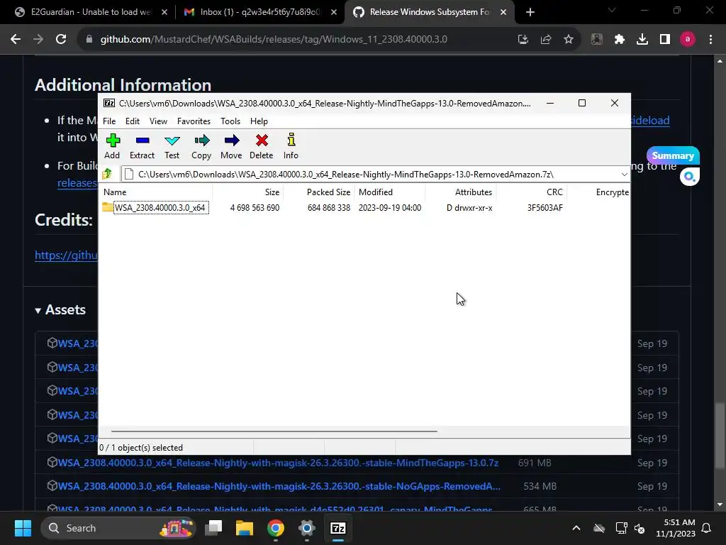Click the Summary button on the page
Image resolution: width=726 pixels, height=545 pixels.
pyautogui.click(x=673, y=155)
